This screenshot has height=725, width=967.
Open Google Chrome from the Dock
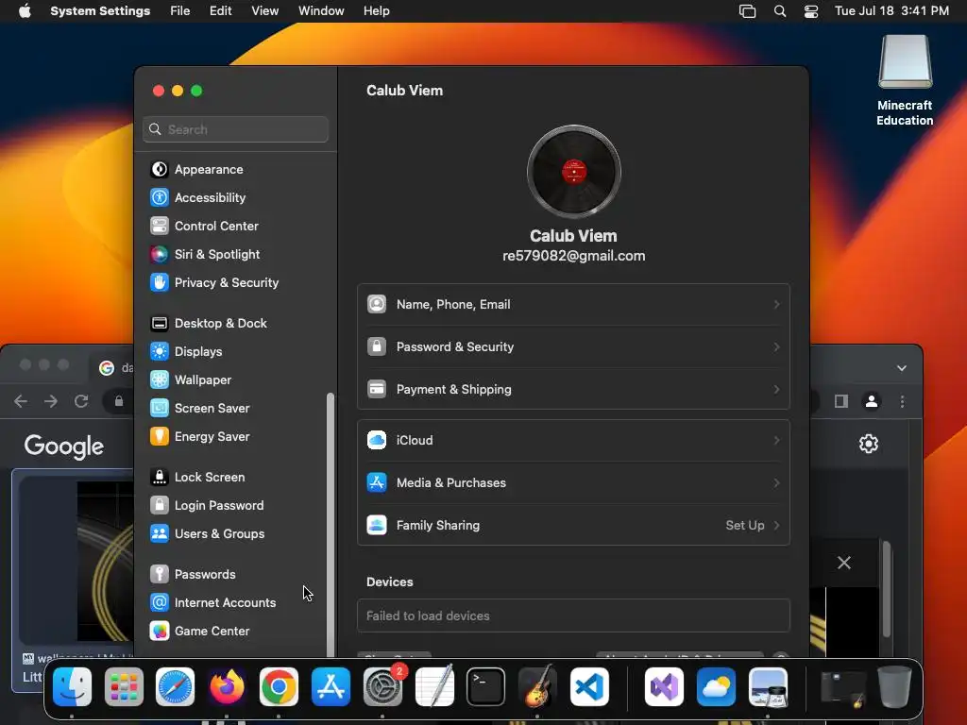point(279,687)
